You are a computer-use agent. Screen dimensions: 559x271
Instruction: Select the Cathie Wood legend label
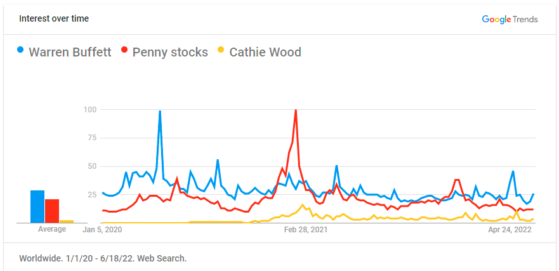point(265,53)
